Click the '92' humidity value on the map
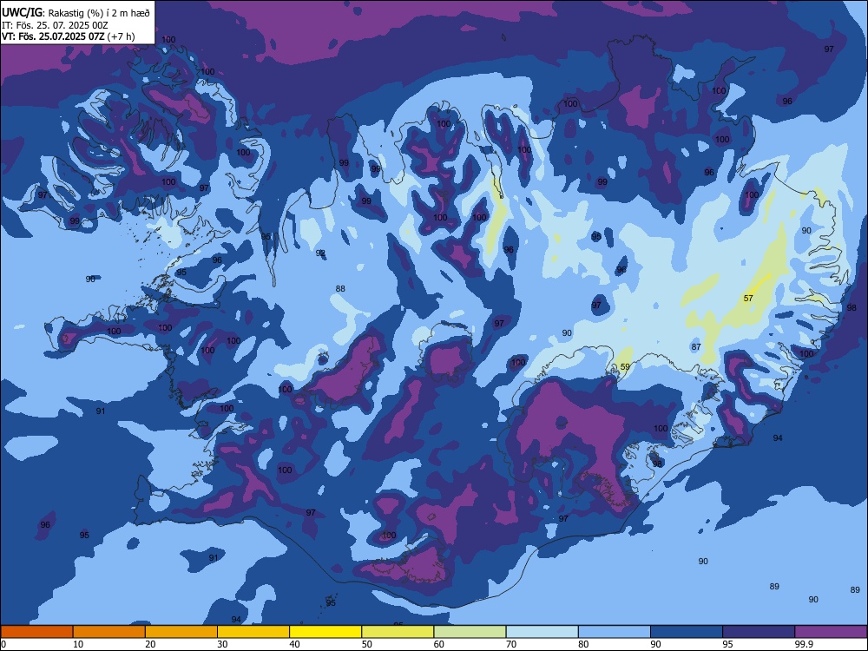Viewport: 868px width, 651px height. pyautogui.click(x=320, y=253)
